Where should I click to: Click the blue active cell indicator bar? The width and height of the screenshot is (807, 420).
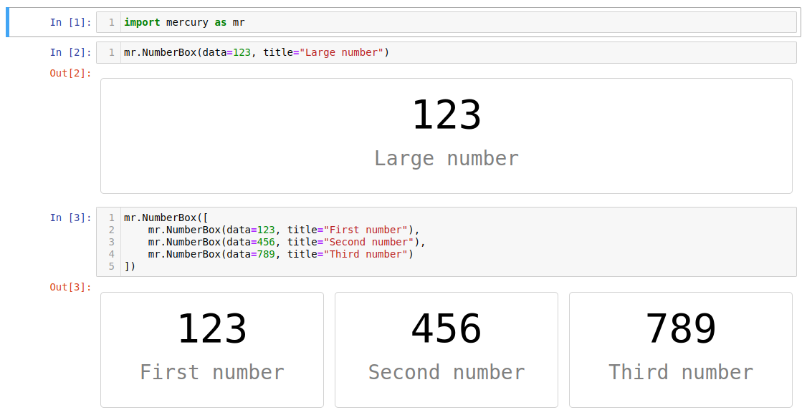point(7,21)
